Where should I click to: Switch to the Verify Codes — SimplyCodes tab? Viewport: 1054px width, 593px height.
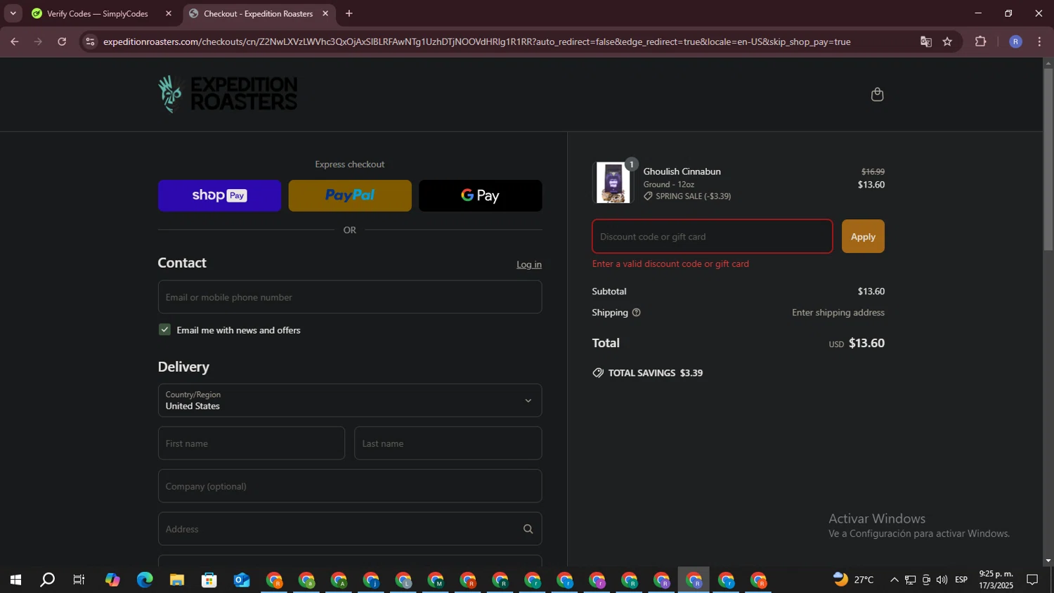(99, 13)
